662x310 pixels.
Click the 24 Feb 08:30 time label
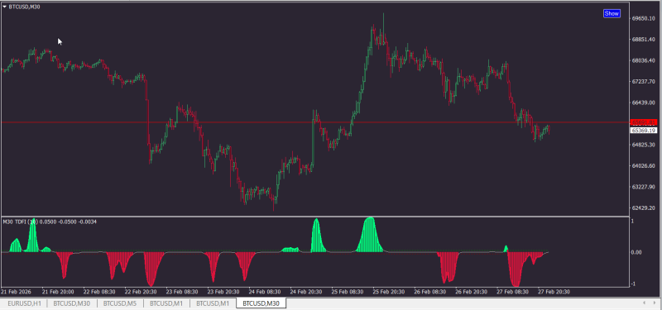265,292
